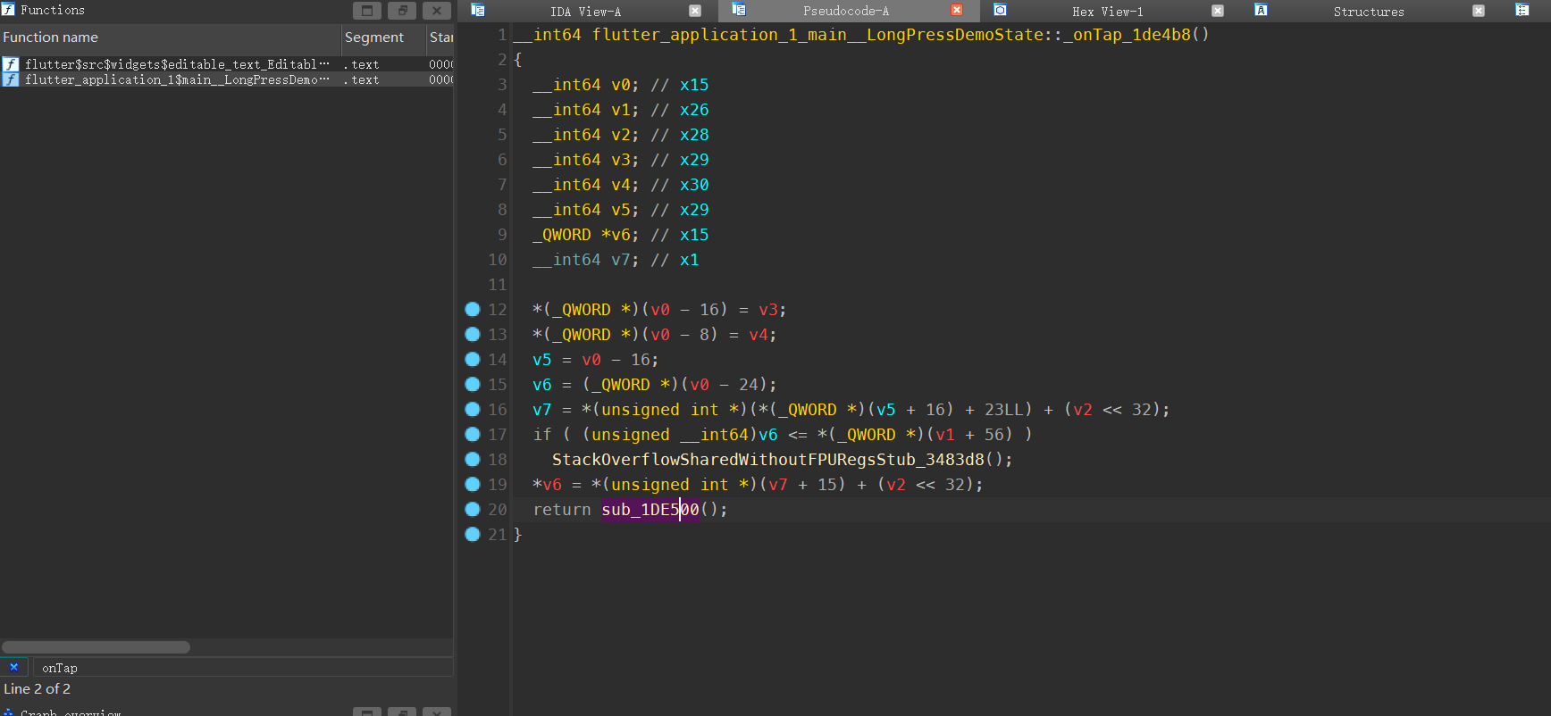Click function icon of editable_text row
1551x716 pixels.
point(10,64)
